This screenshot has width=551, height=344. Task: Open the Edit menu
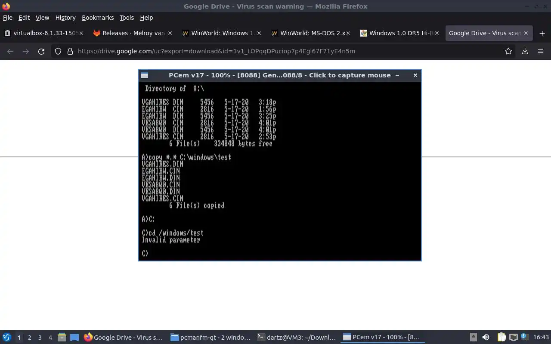click(24, 18)
